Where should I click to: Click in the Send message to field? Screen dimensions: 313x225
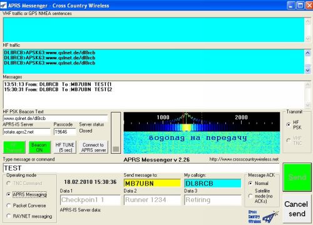[152, 183]
